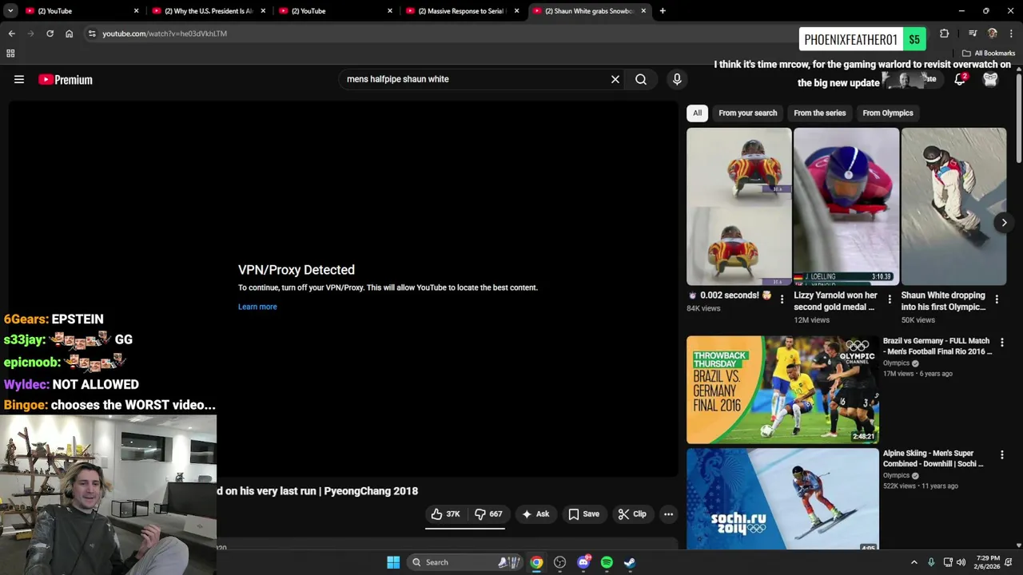Viewport: 1023px width, 575px height.
Task: Open Lizzy Yarnold gold medal short
Action: (846, 206)
